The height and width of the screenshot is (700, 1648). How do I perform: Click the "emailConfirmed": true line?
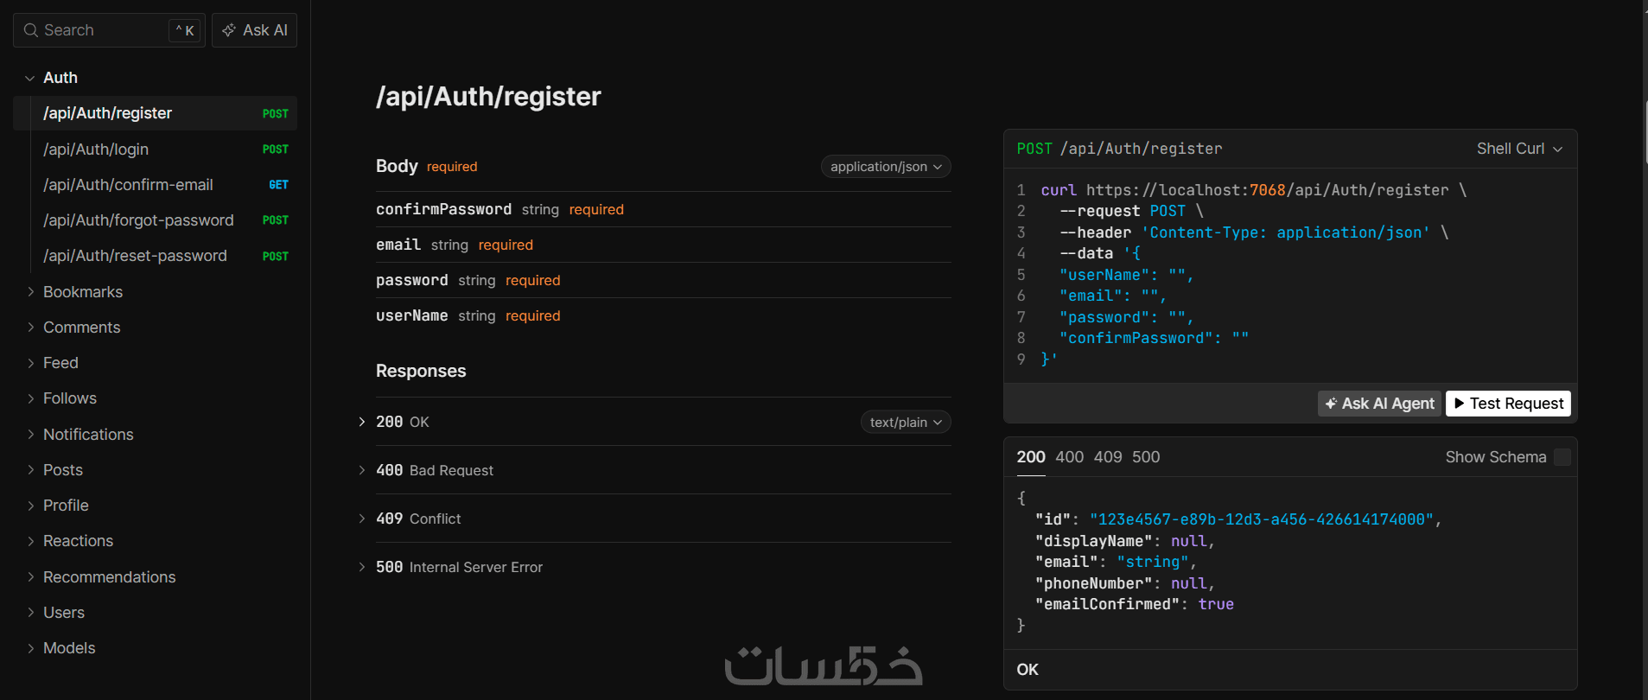1134,604
